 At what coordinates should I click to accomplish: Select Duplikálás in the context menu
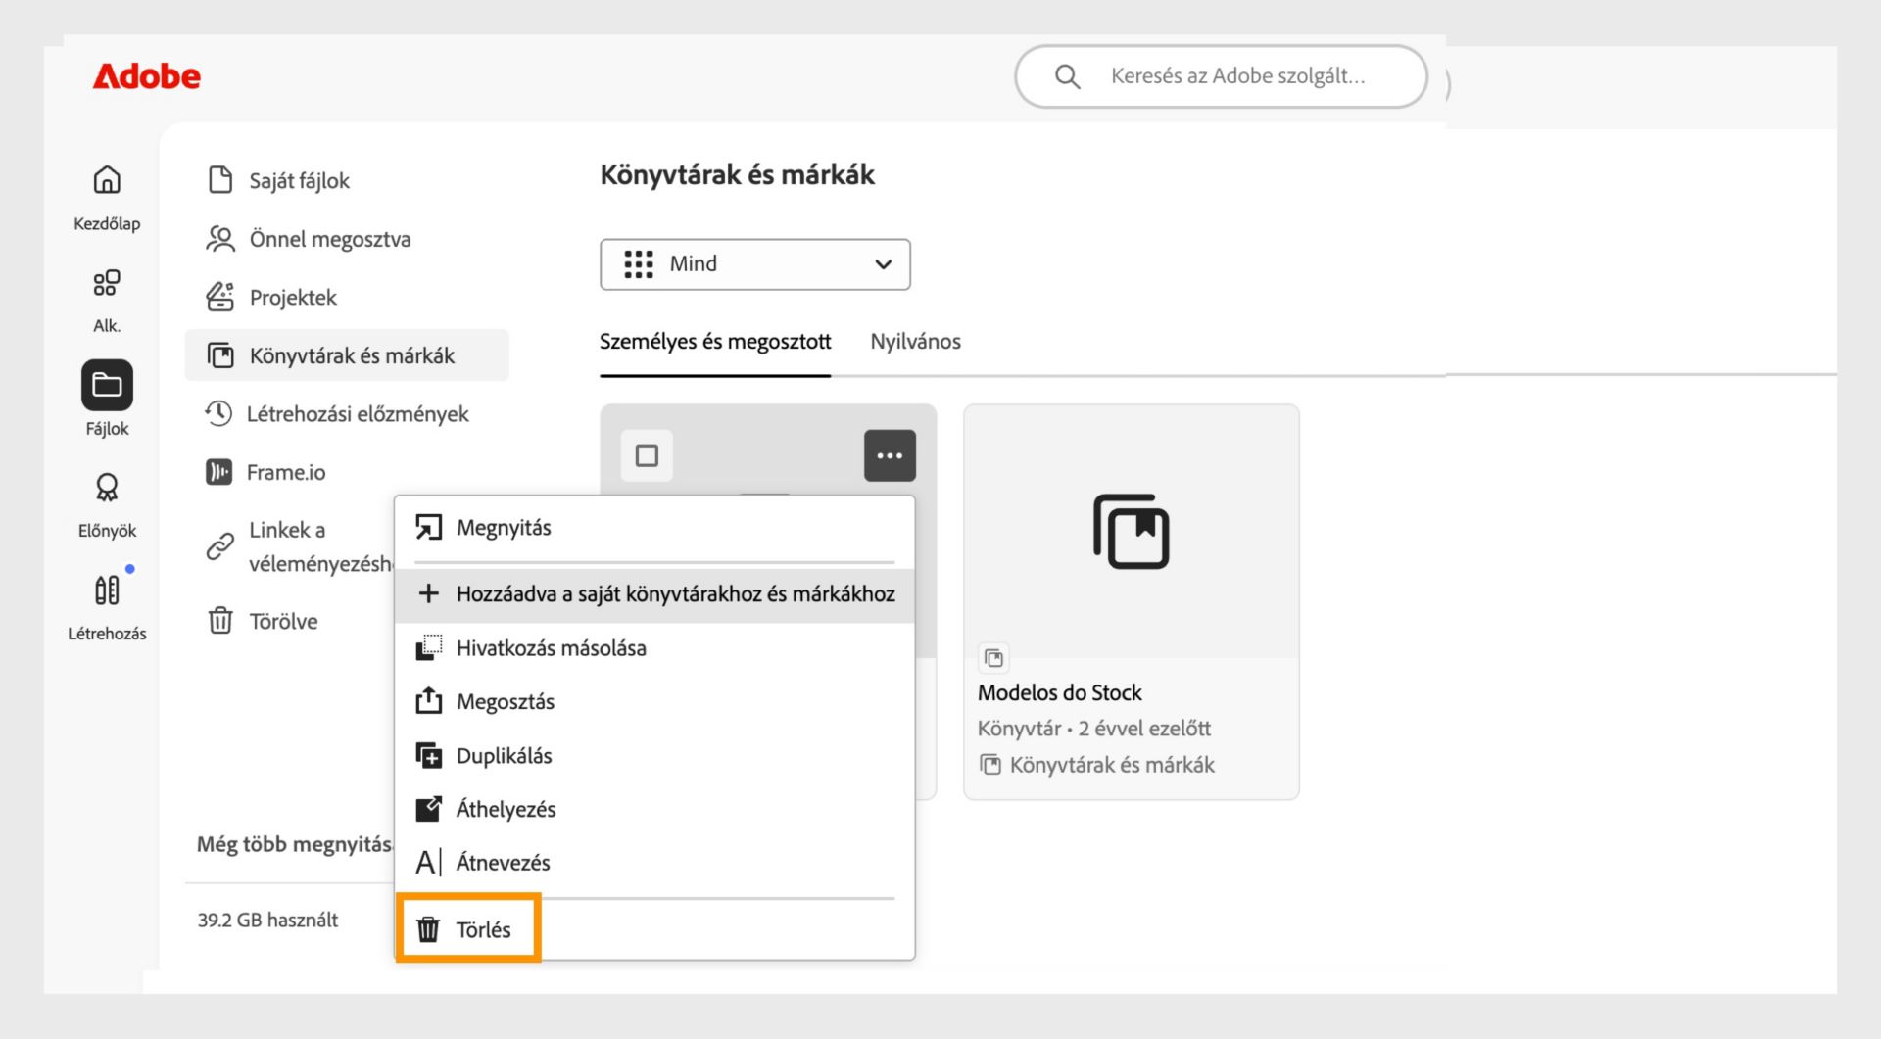[x=654, y=755]
